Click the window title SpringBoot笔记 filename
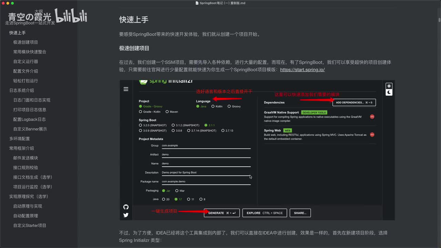Image resolution: width=441 pixels, height=248 pixels. (222, 3)
